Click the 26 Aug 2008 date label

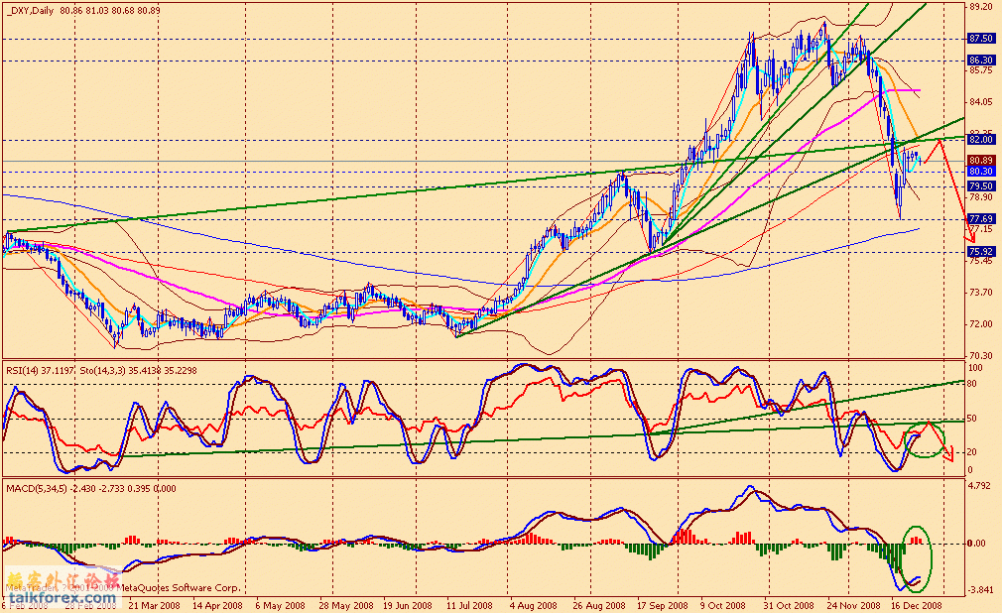599,605
